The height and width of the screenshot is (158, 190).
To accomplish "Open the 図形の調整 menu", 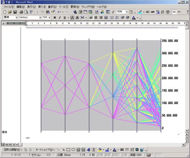I will click(13, 150).
